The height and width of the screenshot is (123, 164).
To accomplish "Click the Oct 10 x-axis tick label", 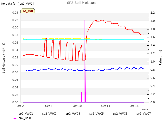I will point(77,106).
